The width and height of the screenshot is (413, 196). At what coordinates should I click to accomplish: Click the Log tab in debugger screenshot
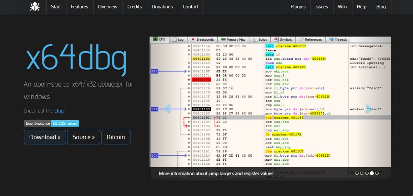(x=178, y=39)
